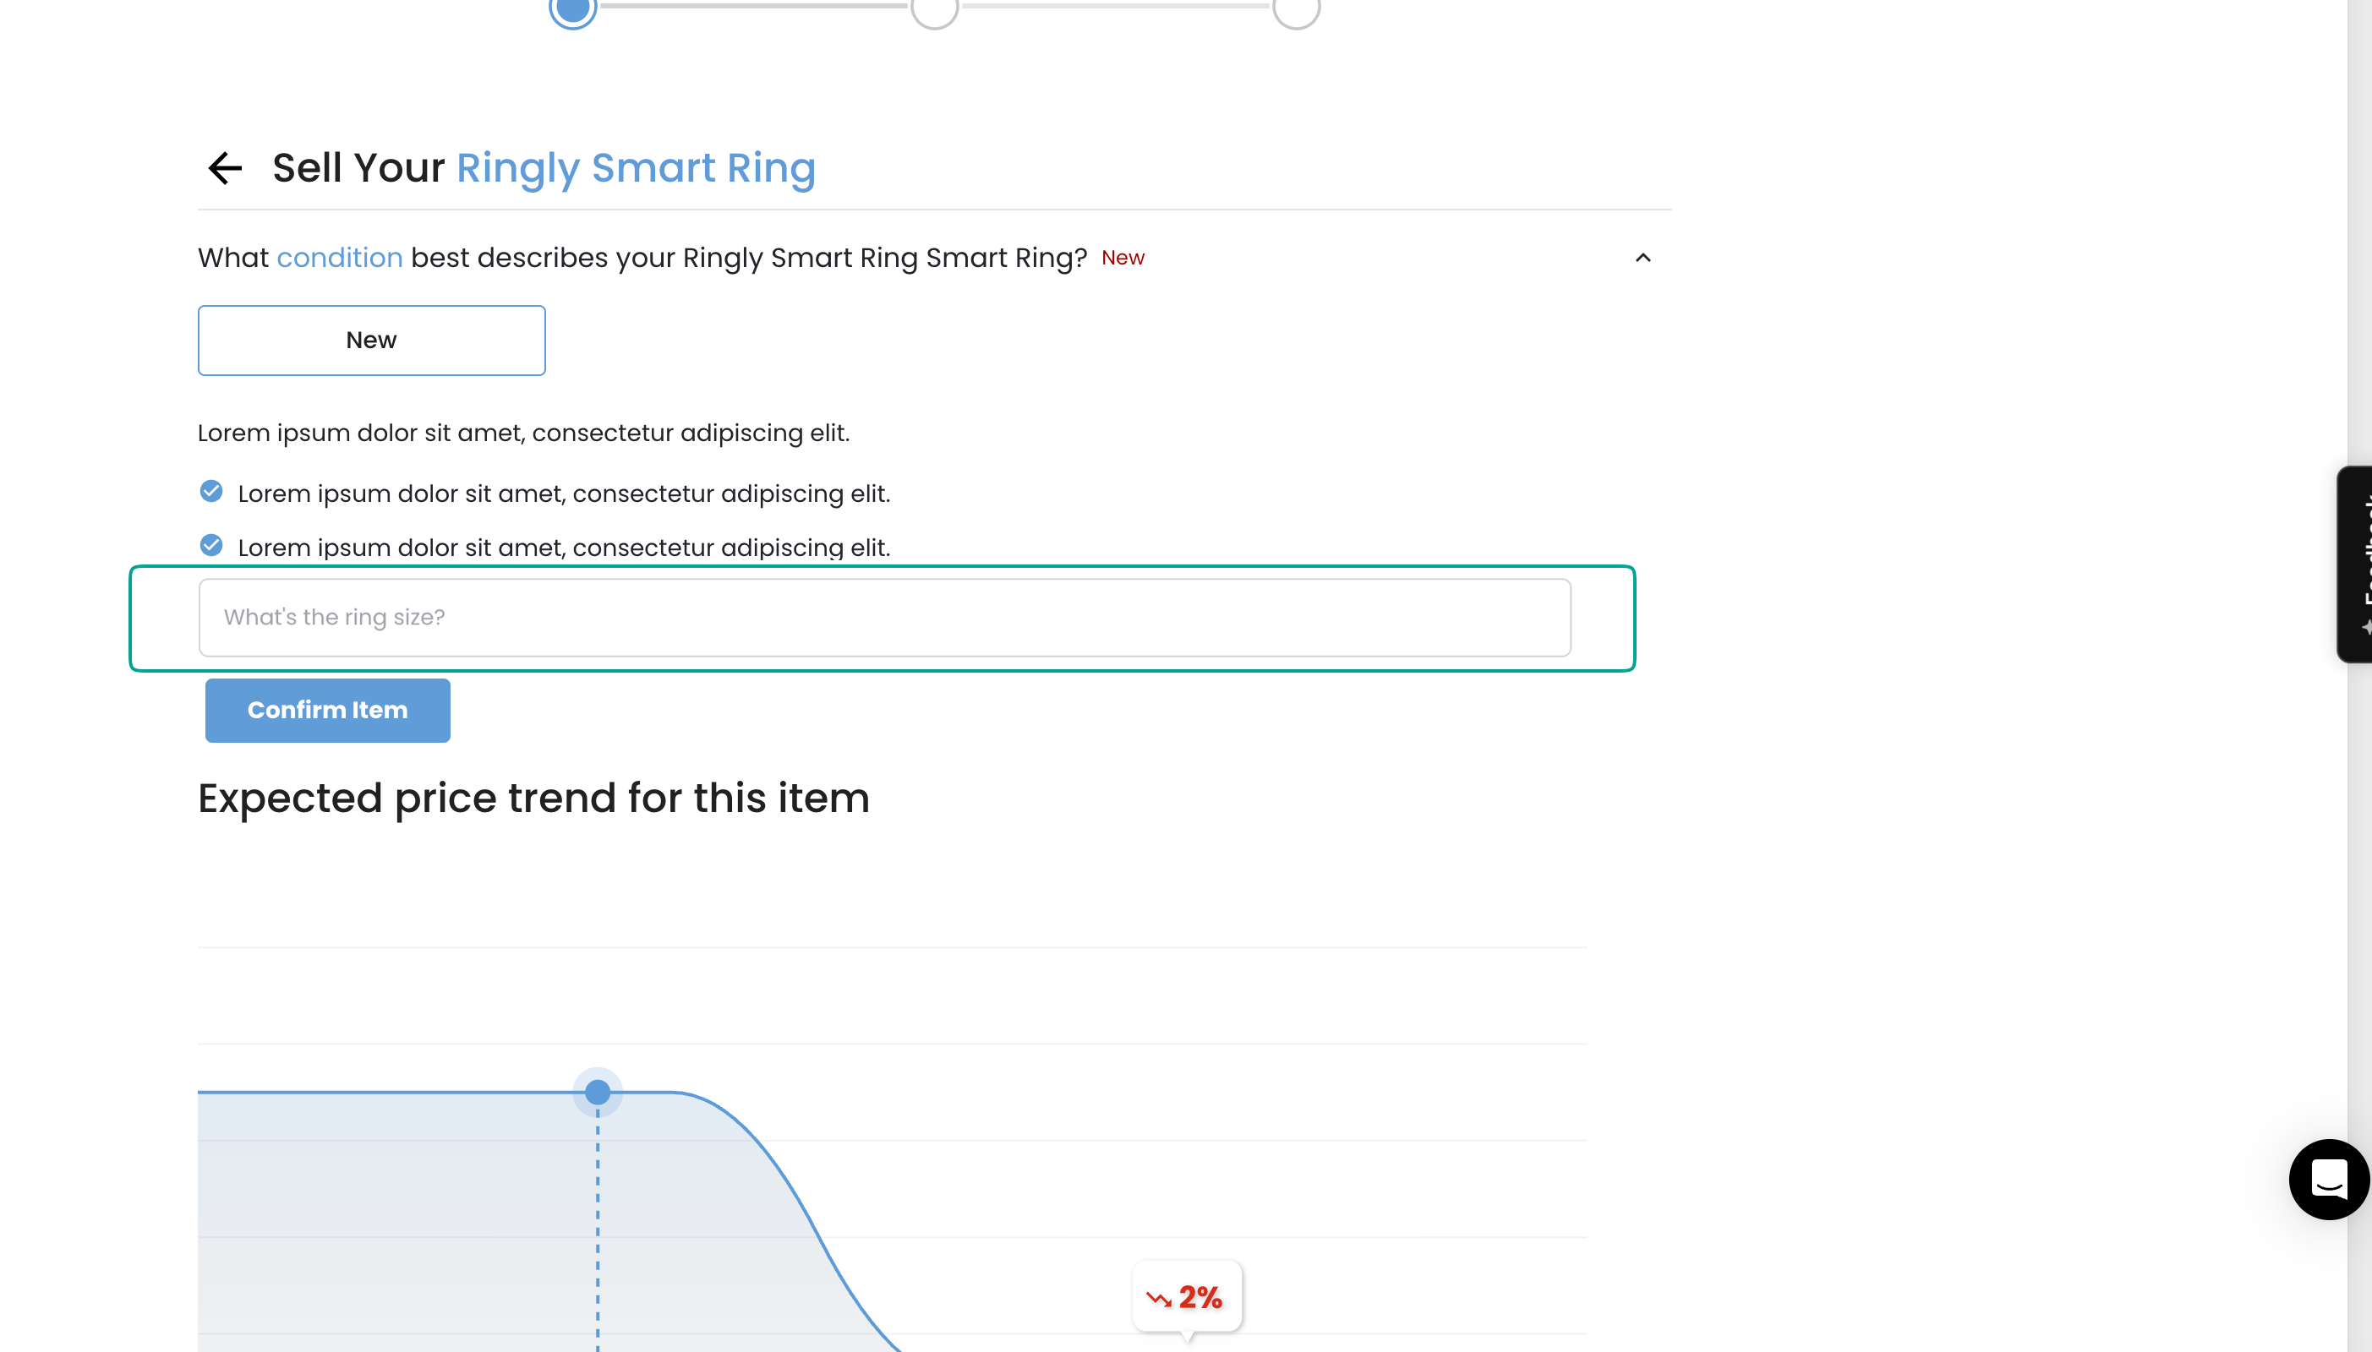2372x1352 pixels.
Task: Click the Expected price trend heading
Action: point(534,799)
